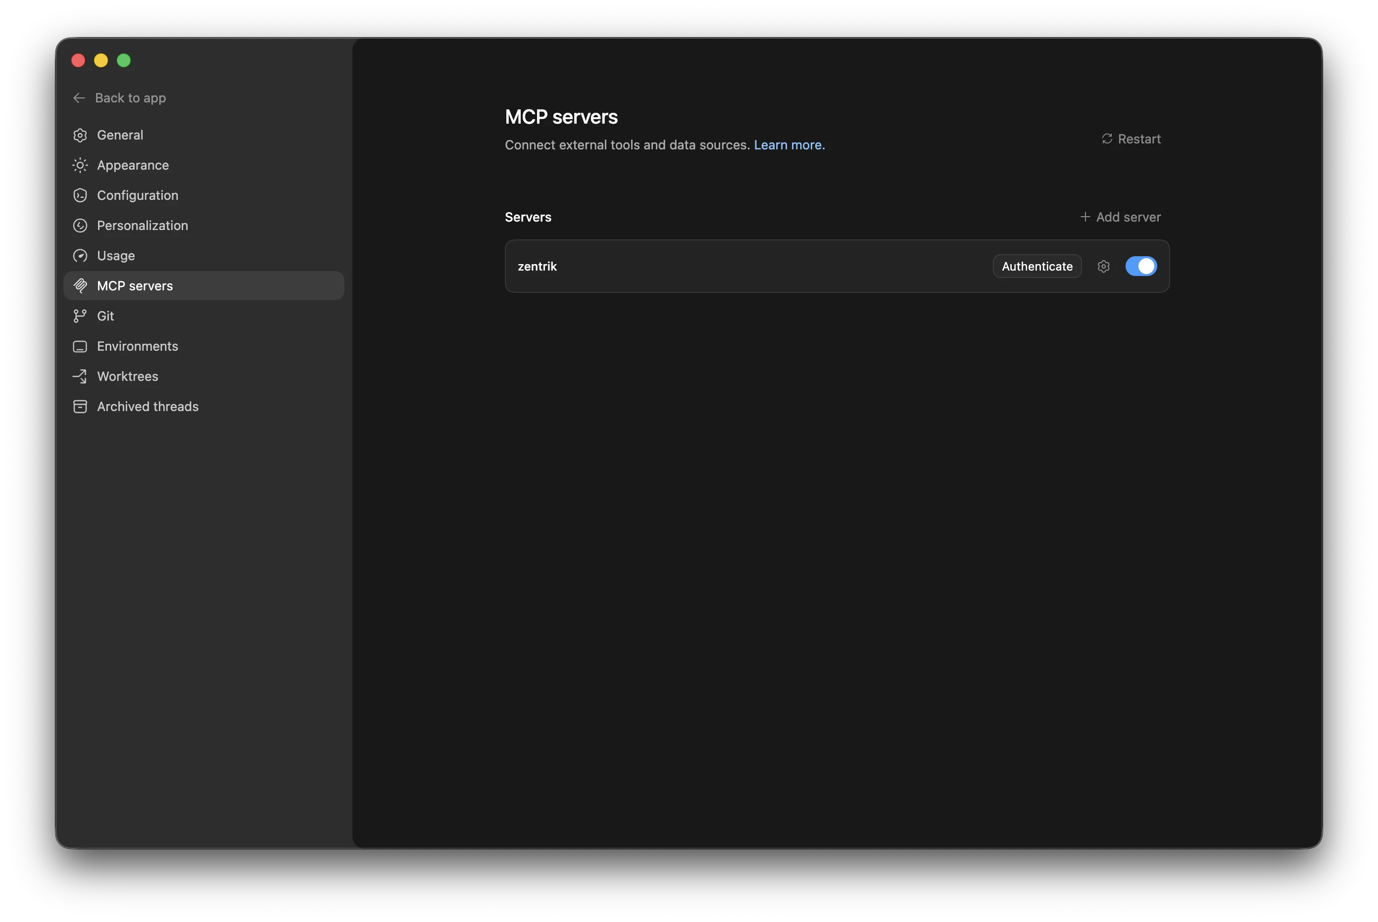Screen dimensions: 1378x922
Task: Click the Usage gauge icon
Action: point(80,255)
